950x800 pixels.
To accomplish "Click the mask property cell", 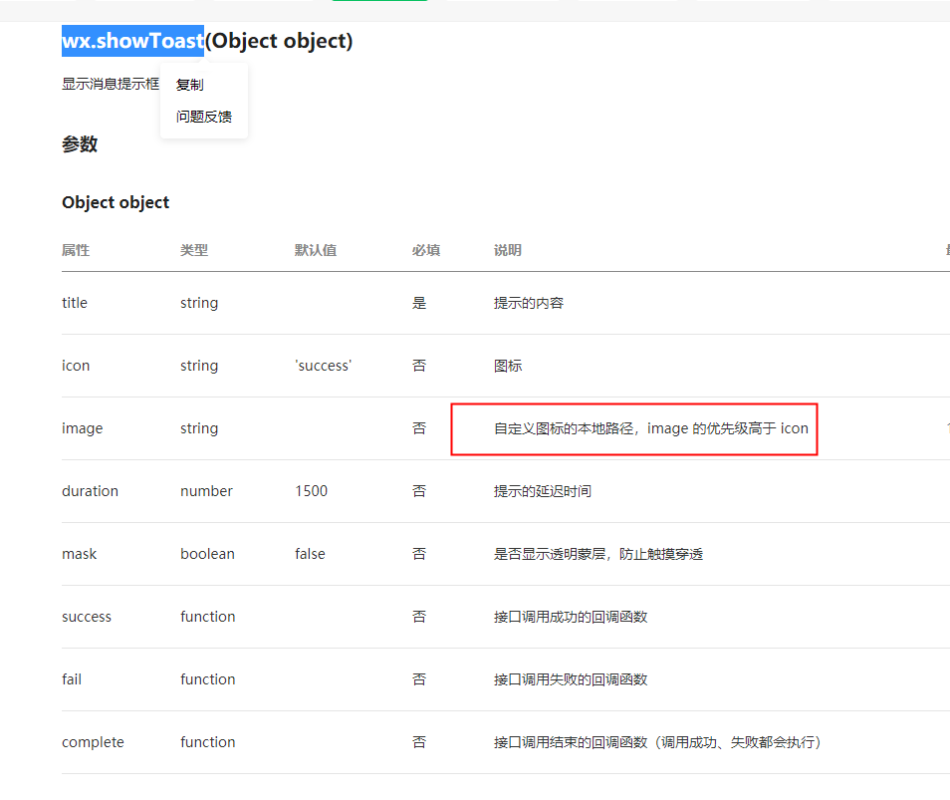I will coord(80,554).
